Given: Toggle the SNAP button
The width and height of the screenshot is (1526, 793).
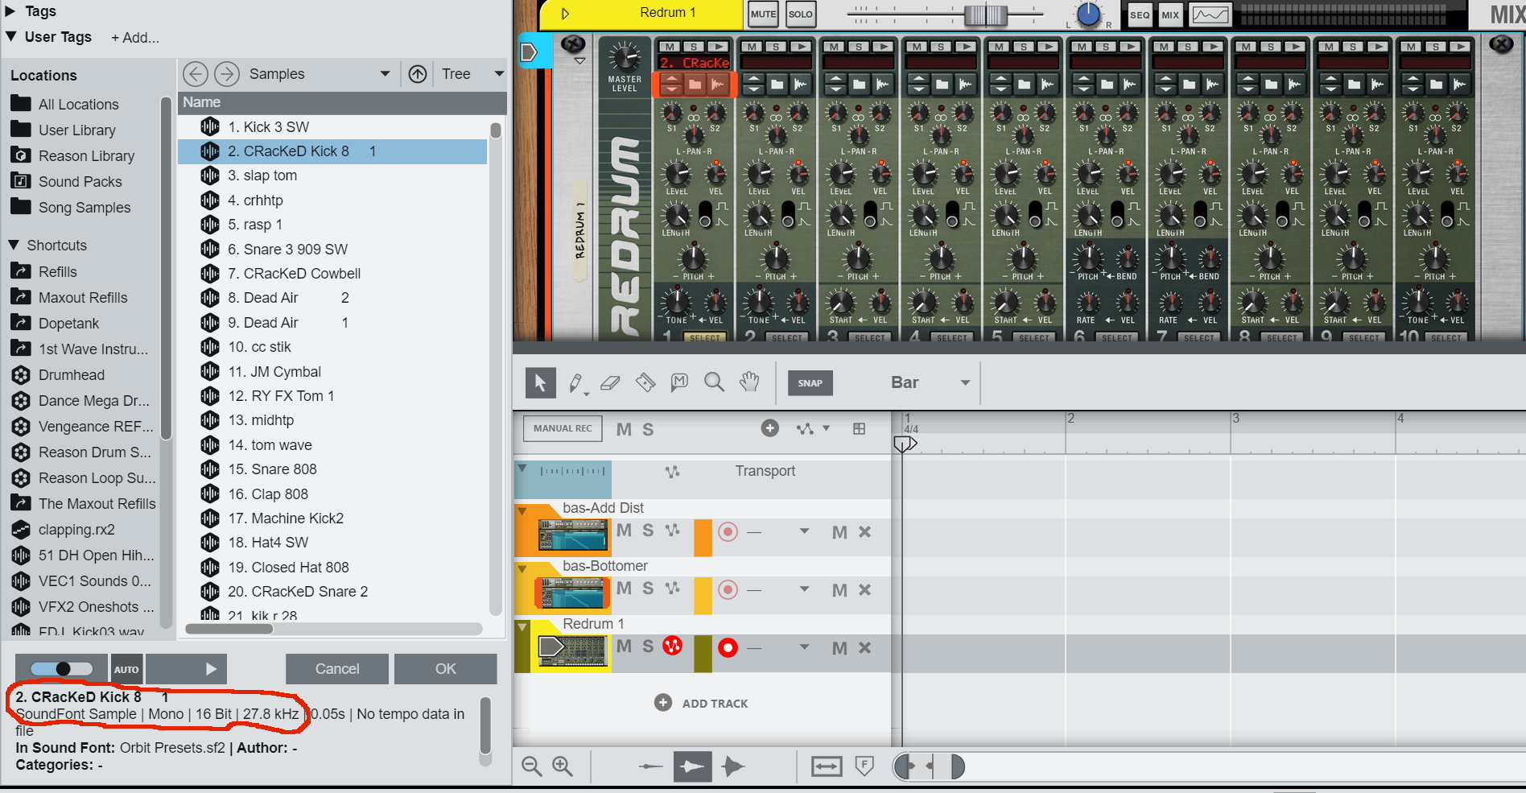Looking at the screenshot, I should [x=810, y=383].
